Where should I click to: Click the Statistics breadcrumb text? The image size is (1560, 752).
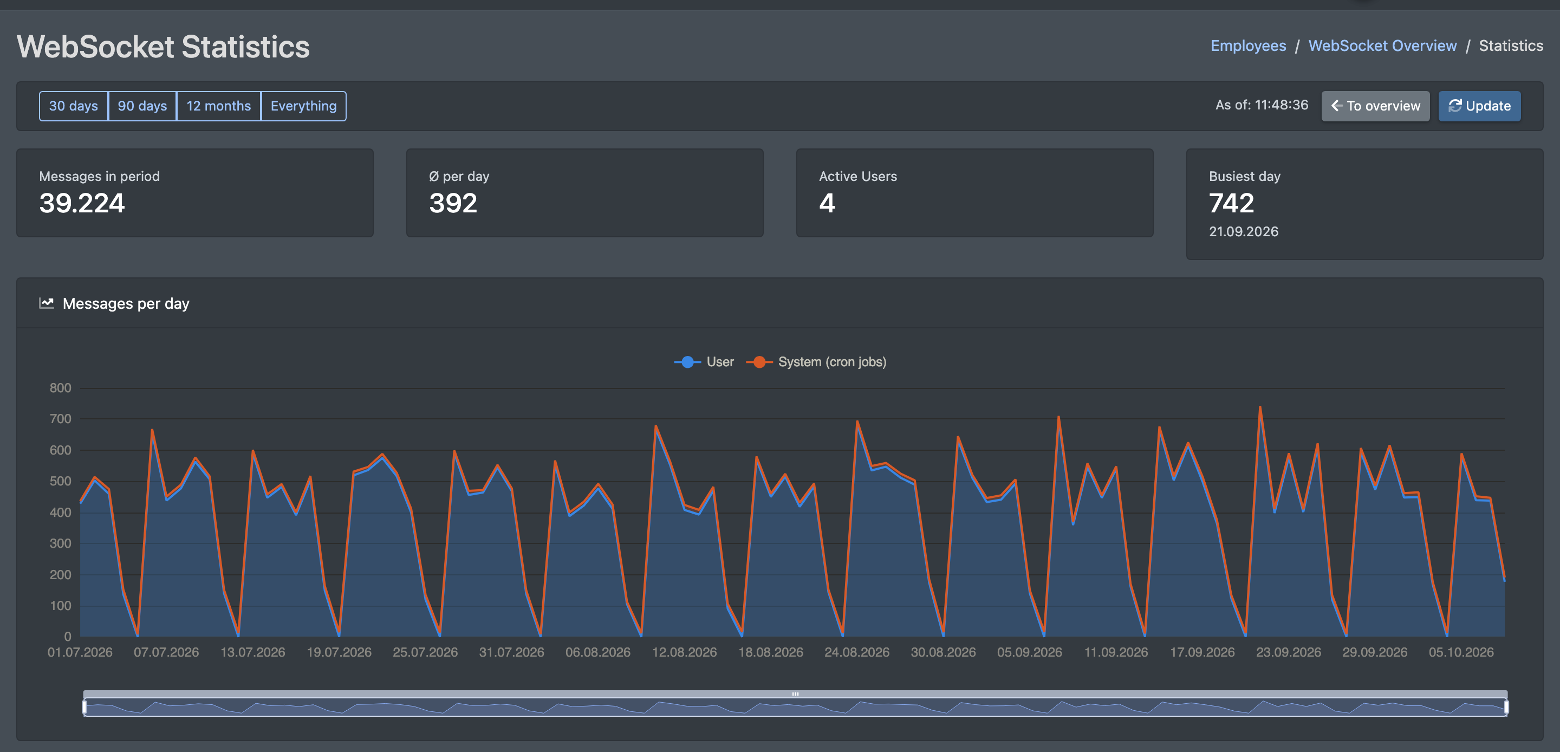point(1511,46)
